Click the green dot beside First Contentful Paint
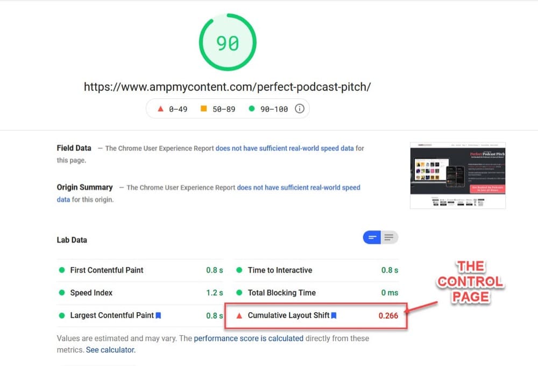This screenshot has width=538, height=366. click(62, 270)
